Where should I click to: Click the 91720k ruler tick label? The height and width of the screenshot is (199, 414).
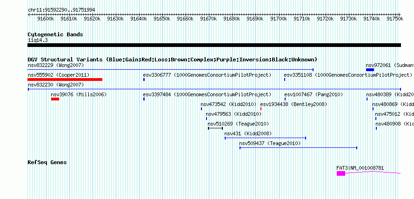click(x=325, y=19)
